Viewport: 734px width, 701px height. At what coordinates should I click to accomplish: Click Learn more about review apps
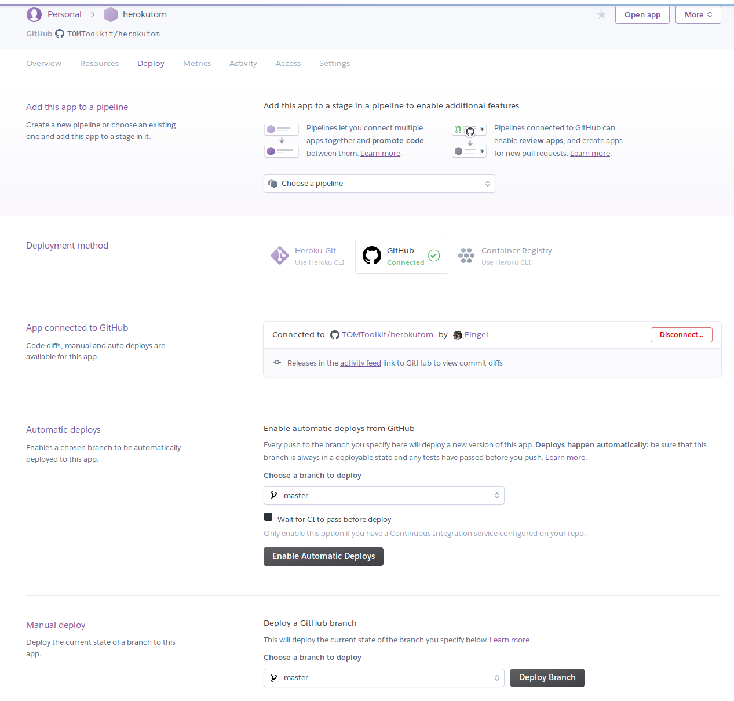[x=590, y=154]
